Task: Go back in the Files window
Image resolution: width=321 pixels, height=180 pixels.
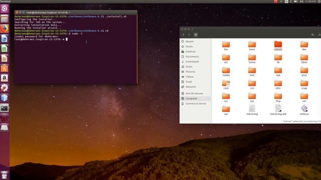Action: 184,35
